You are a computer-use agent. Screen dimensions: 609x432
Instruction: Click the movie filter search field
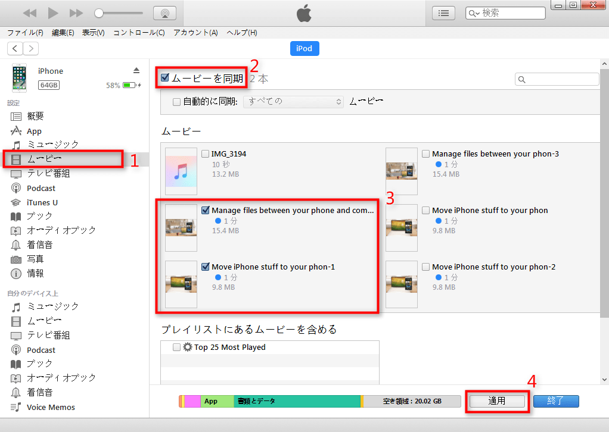(557, 79)
